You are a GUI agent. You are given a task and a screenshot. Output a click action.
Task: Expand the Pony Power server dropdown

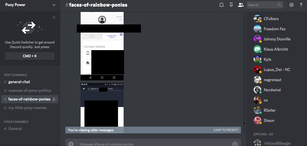pos(54,5)
